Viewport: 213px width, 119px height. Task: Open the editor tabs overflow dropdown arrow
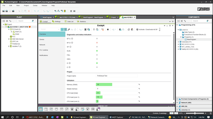tap(173, 17)
